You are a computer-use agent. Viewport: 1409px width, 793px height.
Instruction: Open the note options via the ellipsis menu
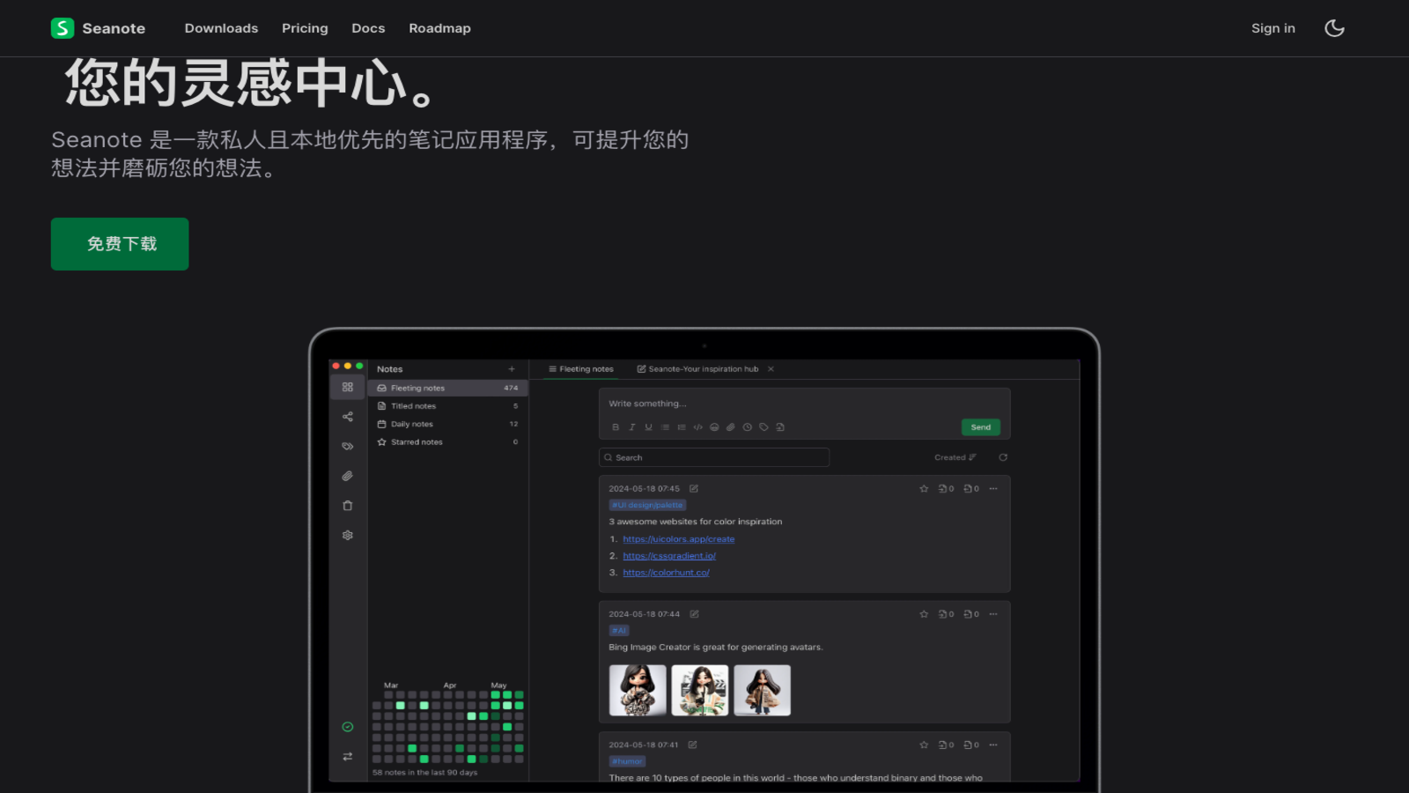coord(993,488)
